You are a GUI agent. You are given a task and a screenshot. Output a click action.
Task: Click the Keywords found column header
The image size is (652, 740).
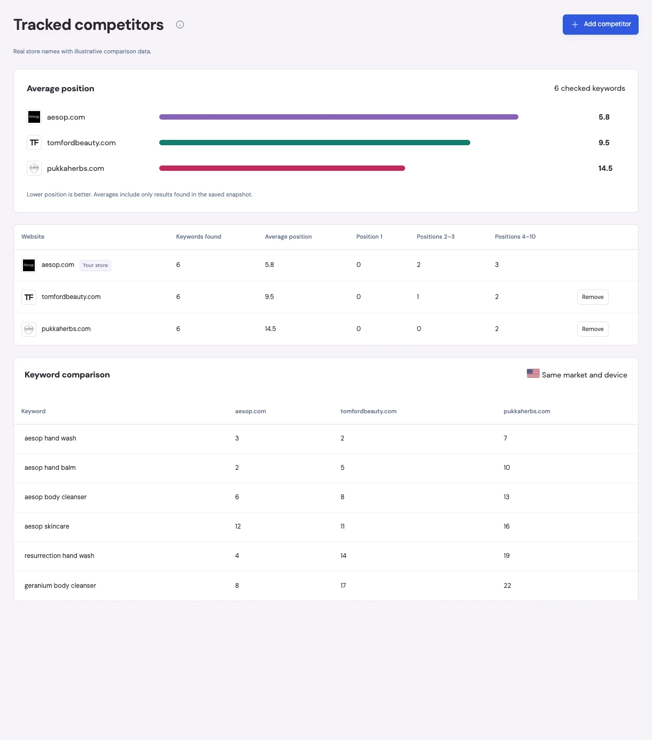click(x=199, y=237)
